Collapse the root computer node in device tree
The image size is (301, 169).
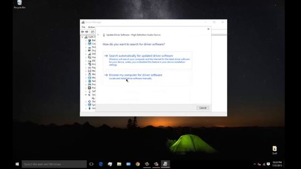pos(82,37)
